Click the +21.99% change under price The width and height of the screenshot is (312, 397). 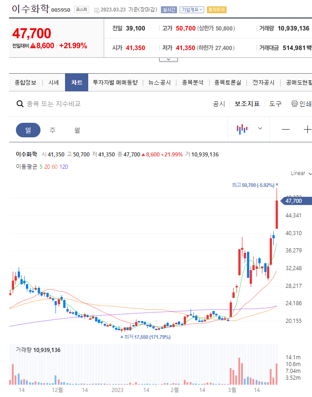[73, 45]
